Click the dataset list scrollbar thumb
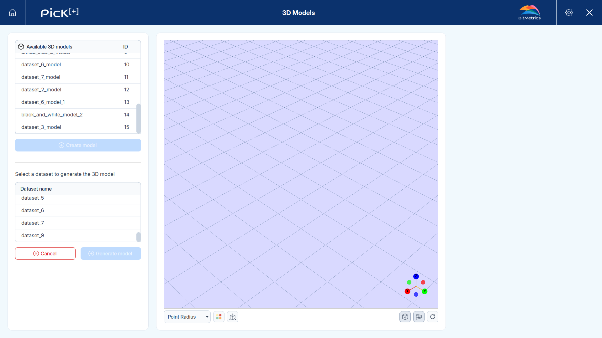 point(139,237)
